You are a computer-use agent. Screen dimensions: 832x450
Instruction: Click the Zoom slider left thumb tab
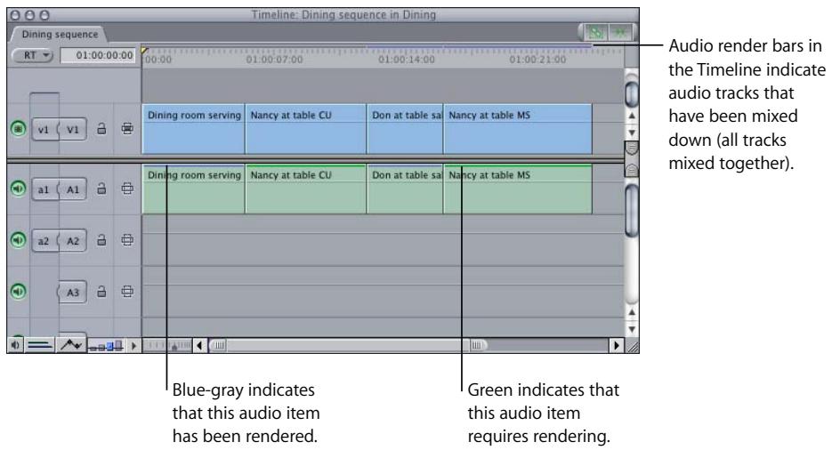tap(218, 346)
